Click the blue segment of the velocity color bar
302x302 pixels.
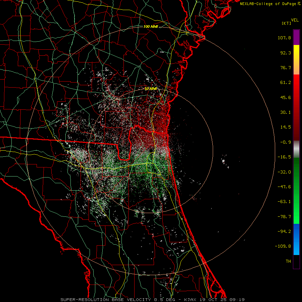click(x=296, y=239)
